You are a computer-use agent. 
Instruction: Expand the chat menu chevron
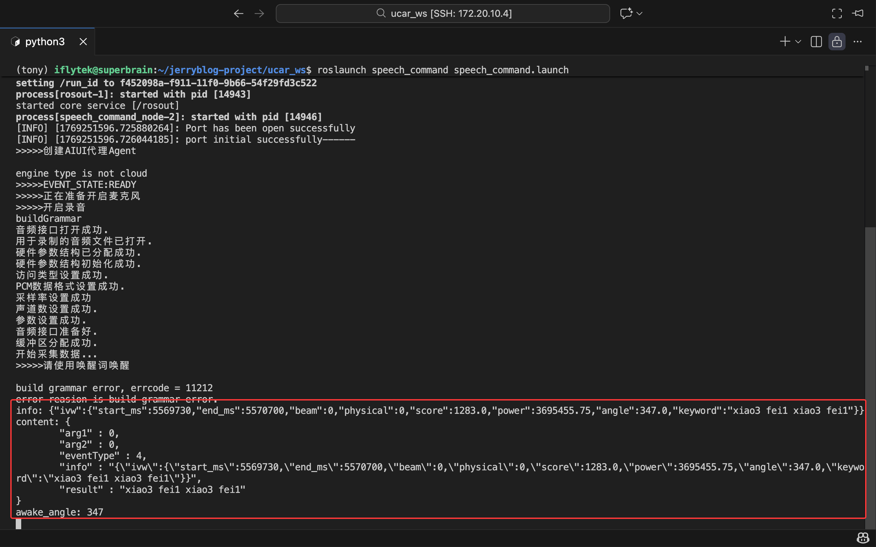pos(640,13)
